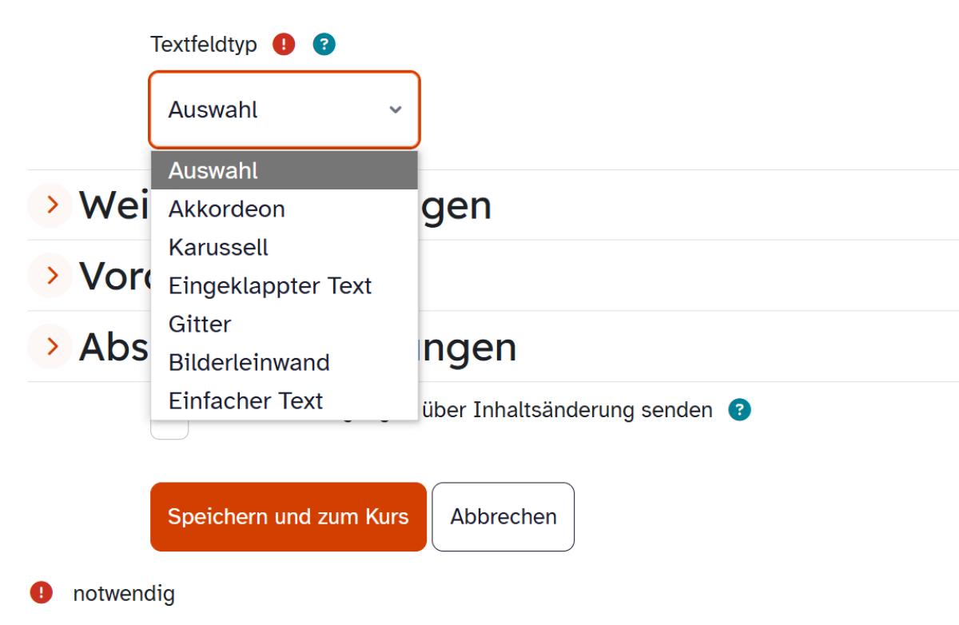The height and width of the screenshot is (625, 959).
Task: Click help icon beside Inhaltsänderung senden
Action: click(739, 410)
